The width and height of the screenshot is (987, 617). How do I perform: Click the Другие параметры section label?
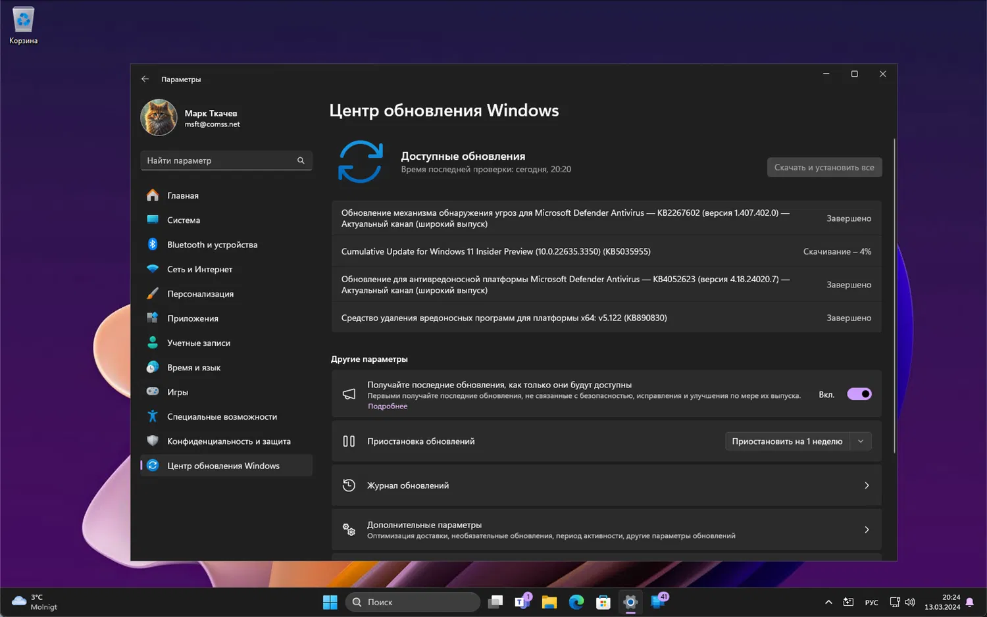369,359
